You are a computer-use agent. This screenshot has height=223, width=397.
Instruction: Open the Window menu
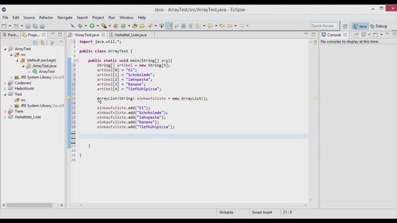click(127, 17)
